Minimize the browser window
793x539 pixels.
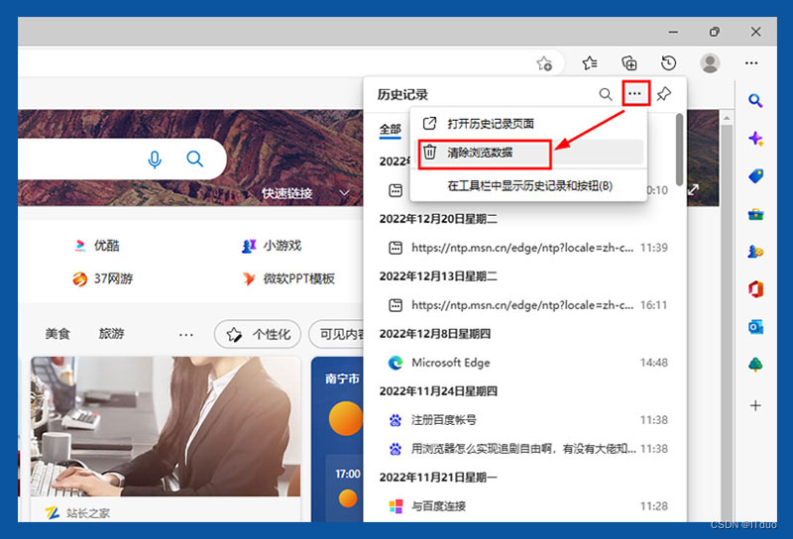point(673,32)
